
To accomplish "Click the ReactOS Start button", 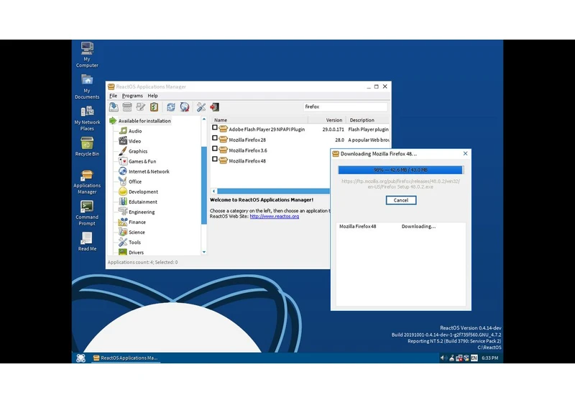I will click(81, 358).
